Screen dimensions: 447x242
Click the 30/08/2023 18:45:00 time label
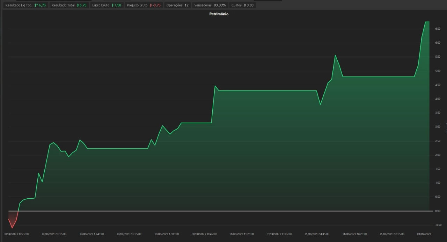pos(204,234)
